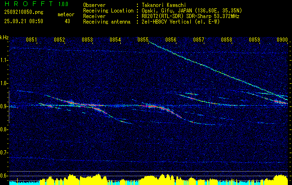Viewport: 292px width, 185px height.
Task: Click time marker 0859
Action: click(254, 40)
